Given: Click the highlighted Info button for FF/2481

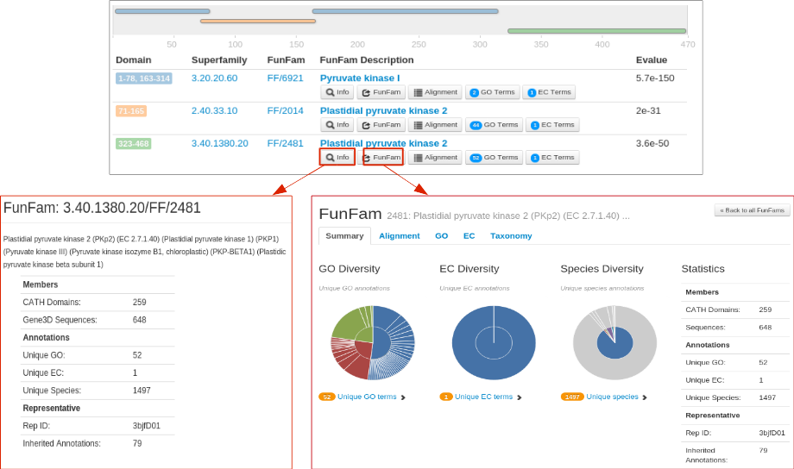Looking at the screenshot, I should (x=337, y=158).
